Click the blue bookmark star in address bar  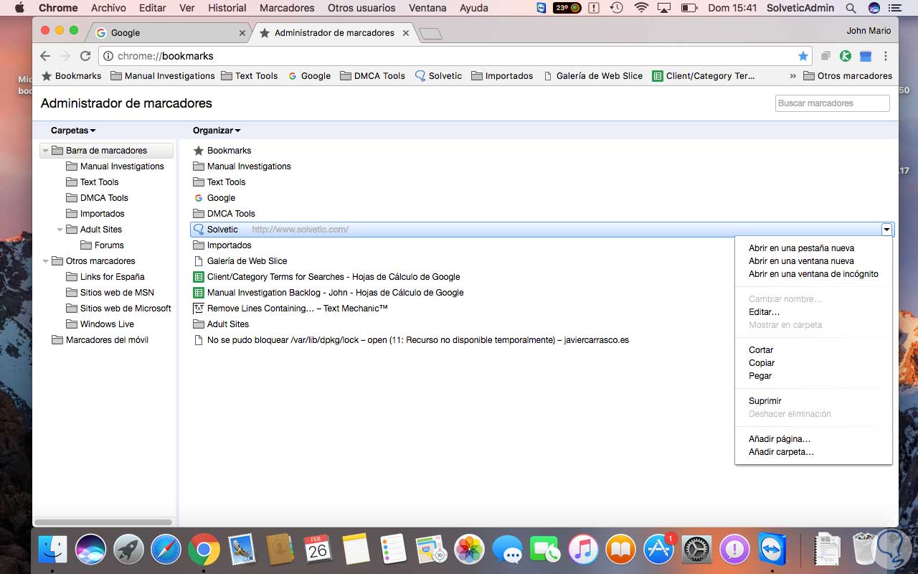tap(803, 56)
